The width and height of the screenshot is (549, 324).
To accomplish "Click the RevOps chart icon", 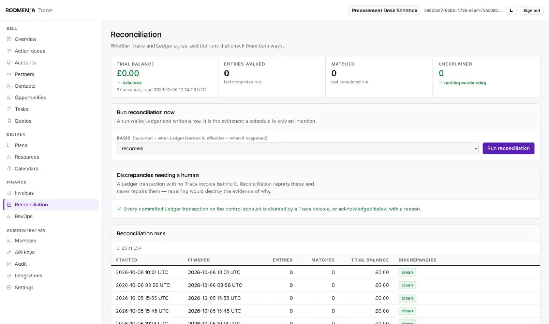I will [x=9, y=216].
